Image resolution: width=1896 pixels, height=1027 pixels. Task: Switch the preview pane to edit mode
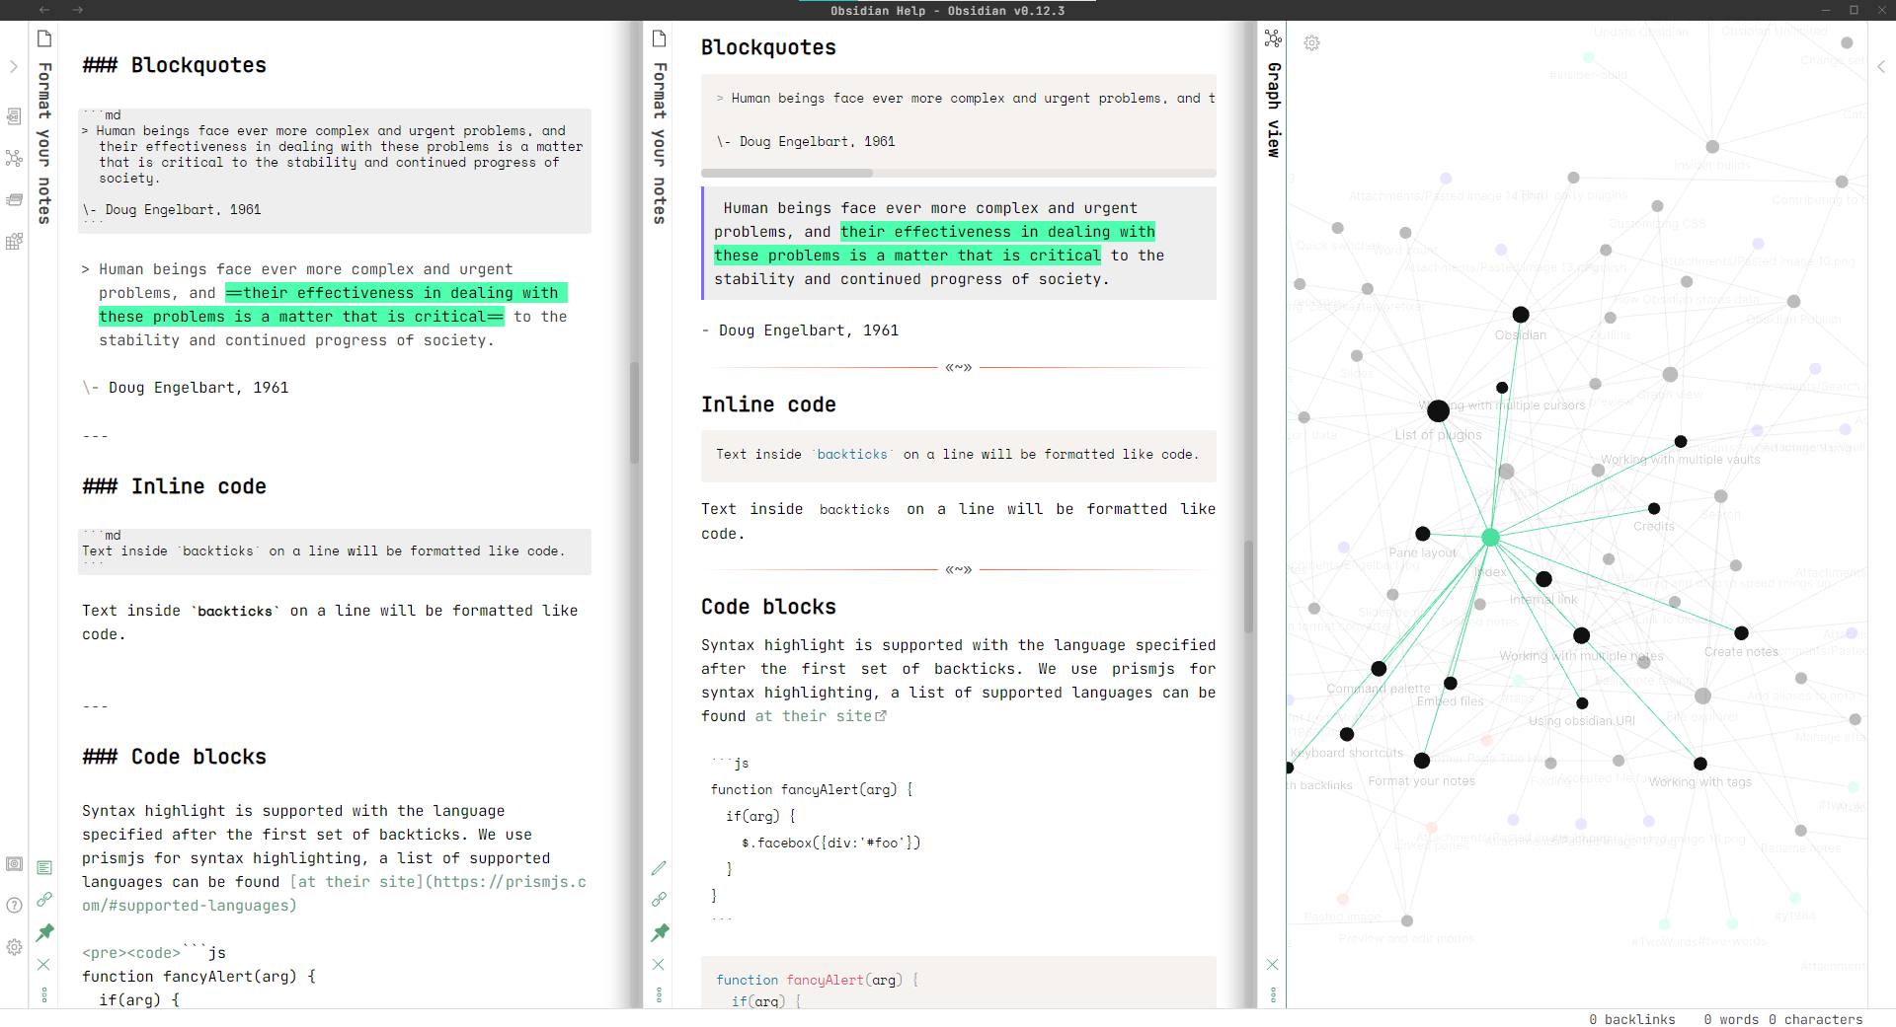660,867
